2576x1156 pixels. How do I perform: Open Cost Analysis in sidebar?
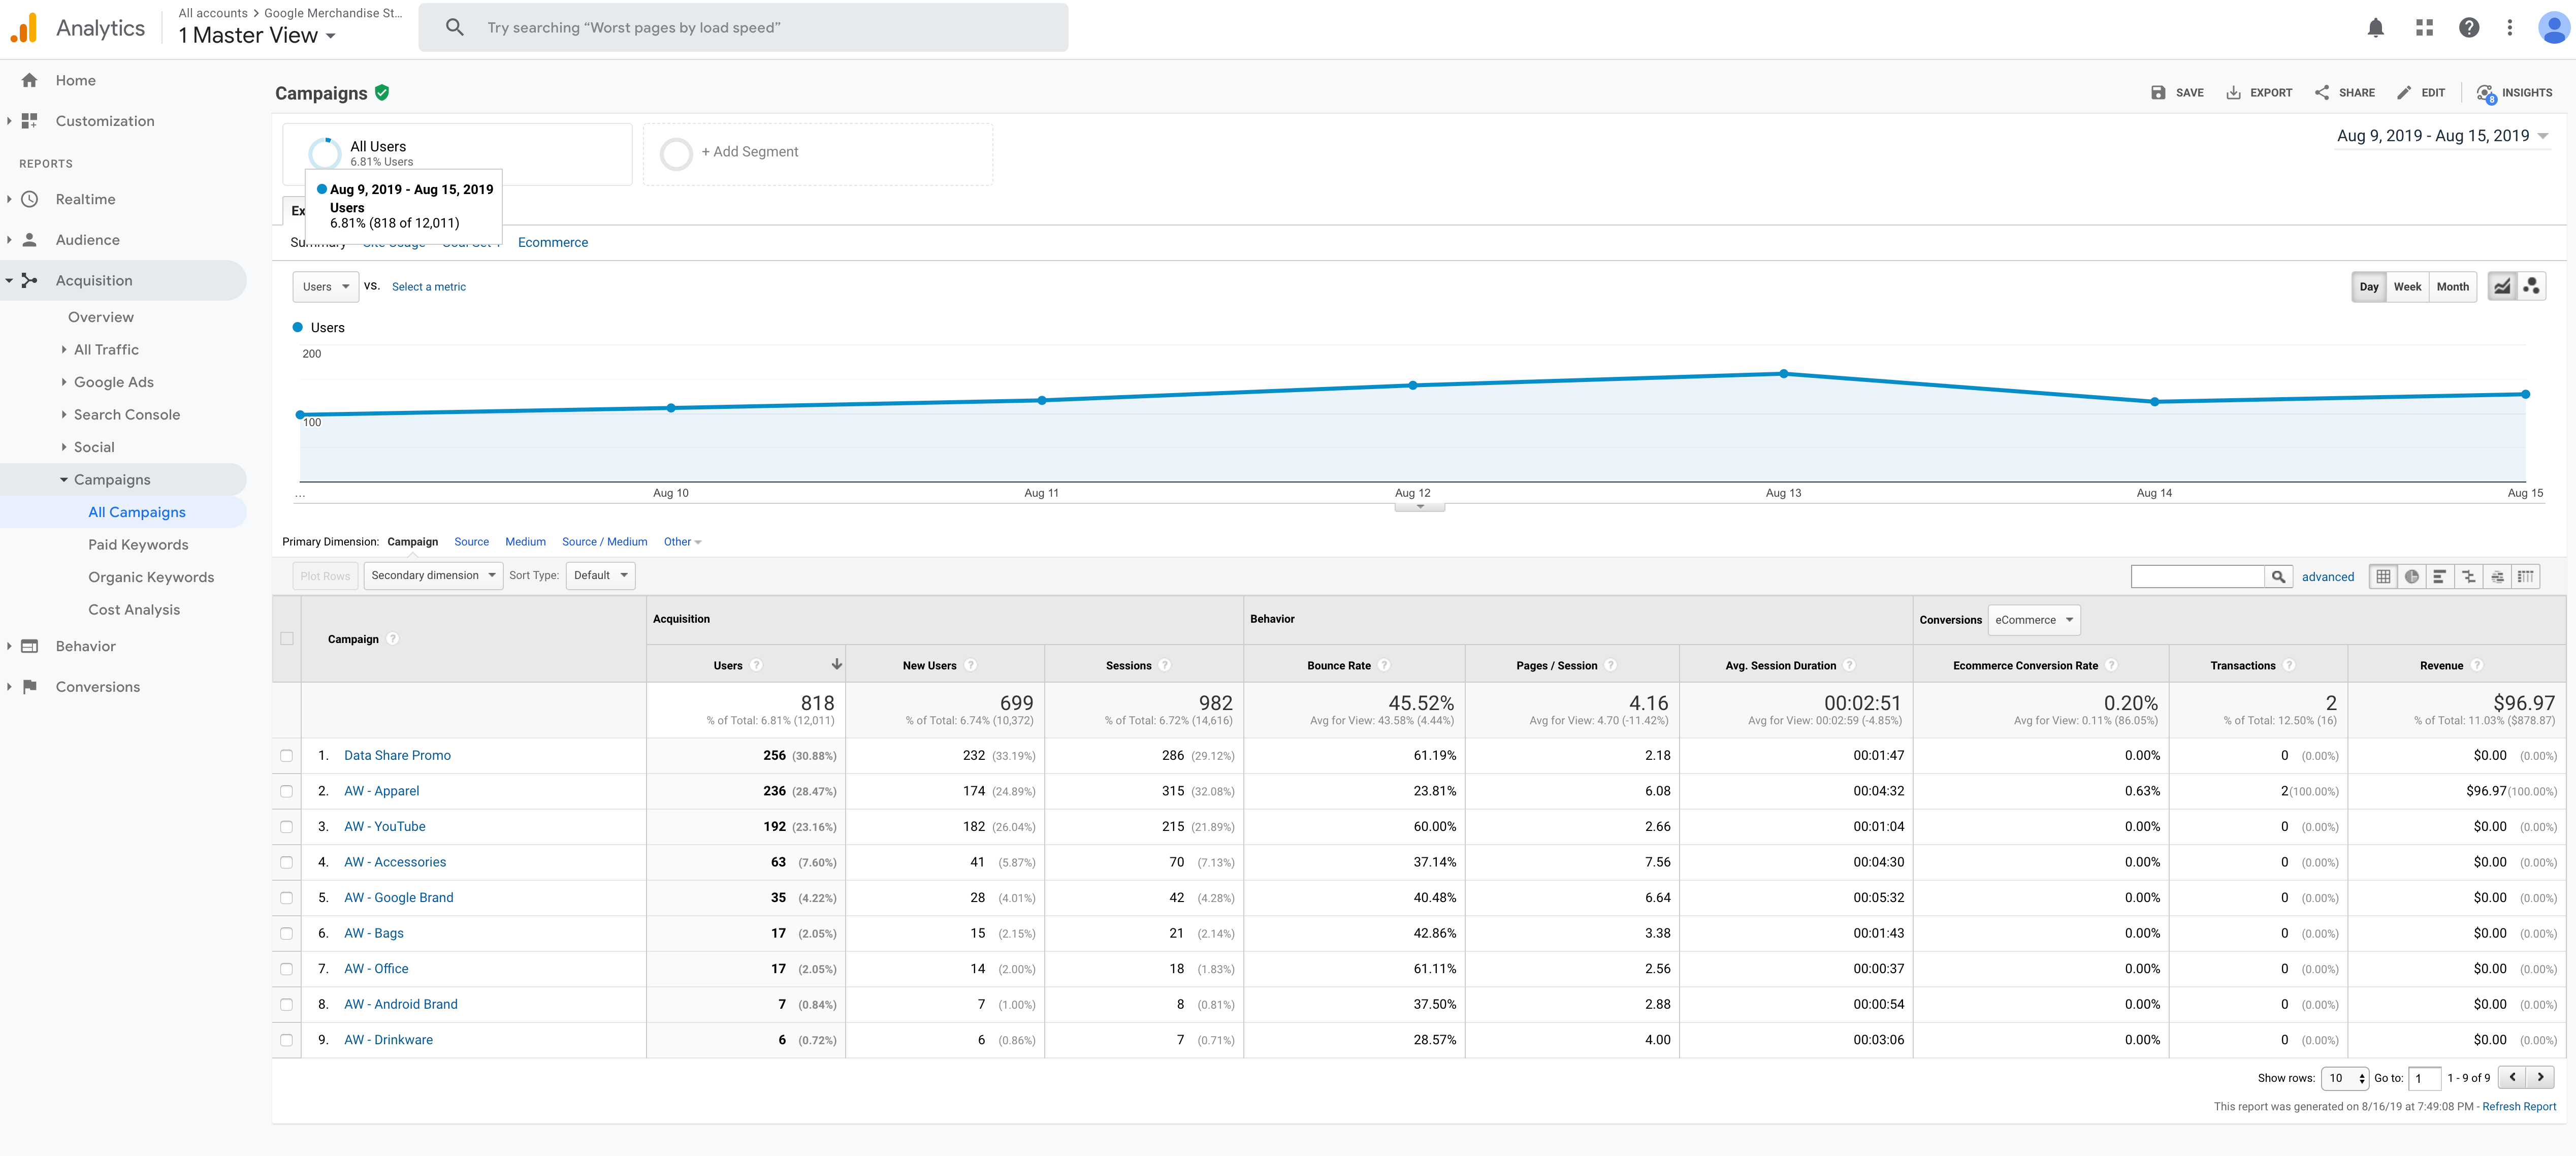click(134, 610)
